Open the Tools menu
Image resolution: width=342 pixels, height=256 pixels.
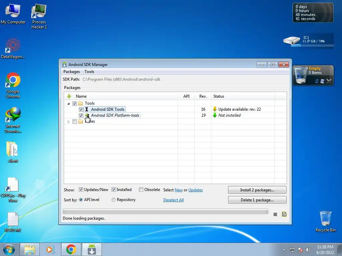(x=90, y=72)
